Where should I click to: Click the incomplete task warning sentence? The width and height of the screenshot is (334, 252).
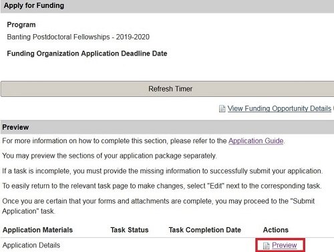click(x=162, y=171)
